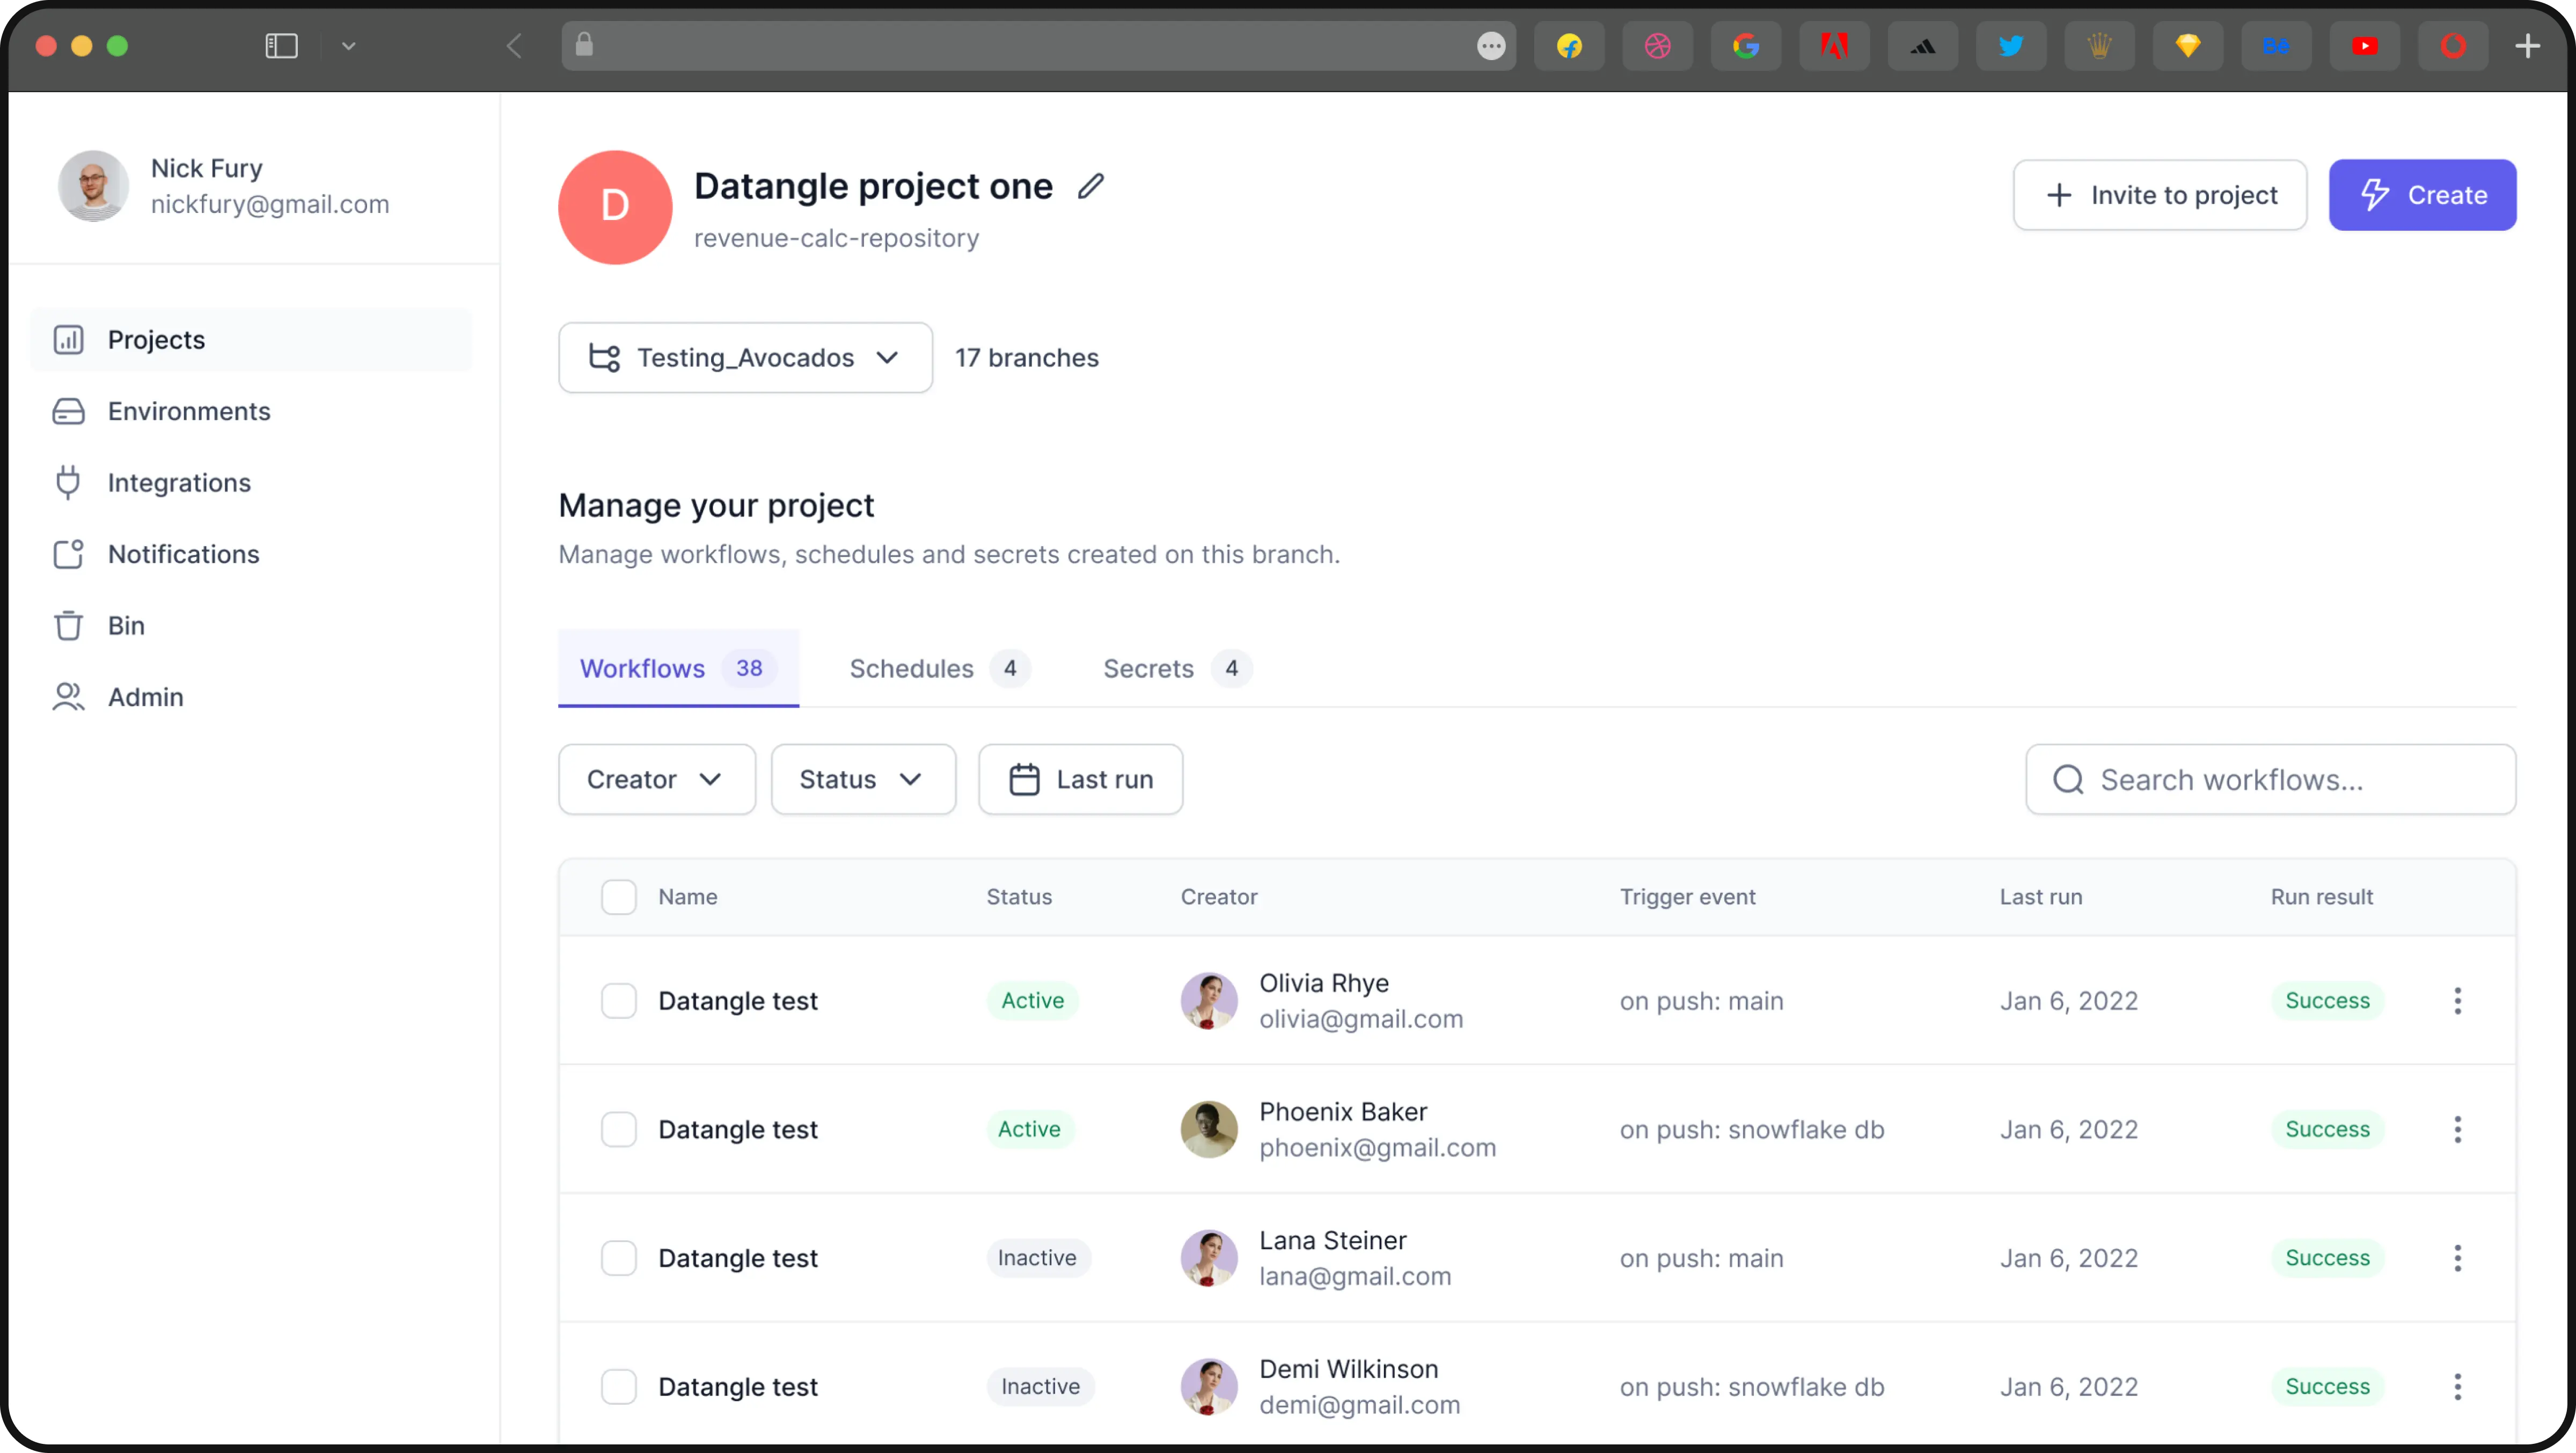2576x1453 pixels.
Task: Open the Bin trash item
Action: point(125,626)
